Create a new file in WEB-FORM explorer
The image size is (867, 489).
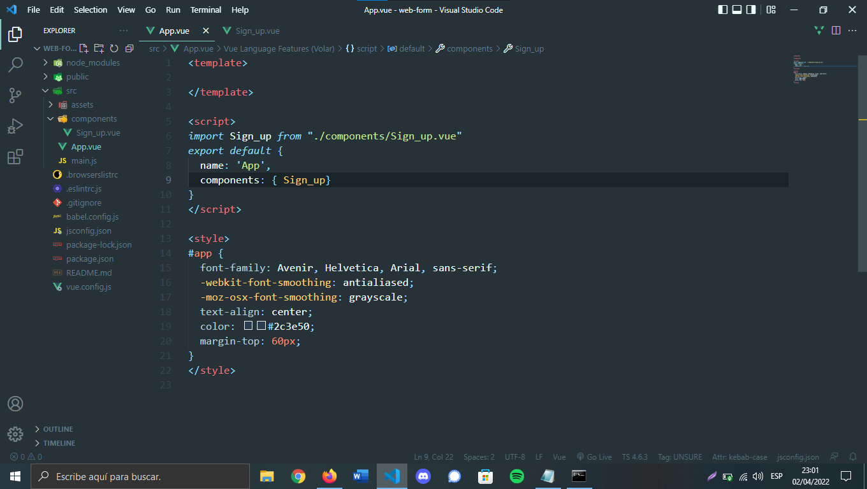[84, 48]
